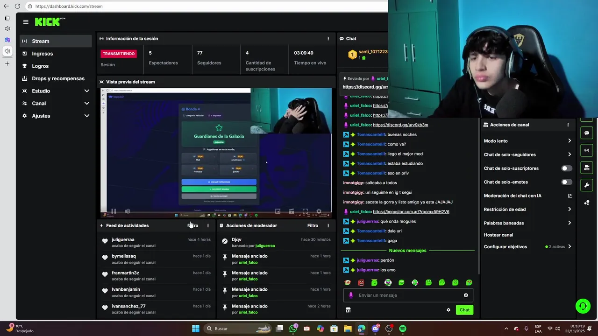Select the chat bubble panel icon in right rail
The height and width of the screenshot is (336, 598).
tap(586, 133)
